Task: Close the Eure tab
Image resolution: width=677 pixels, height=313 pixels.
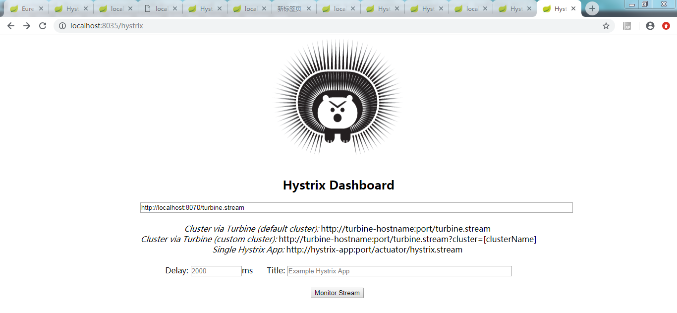Action: (x=41, y=9)
